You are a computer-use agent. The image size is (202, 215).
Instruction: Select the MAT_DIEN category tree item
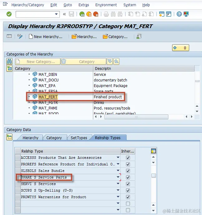tap(48, 75)
